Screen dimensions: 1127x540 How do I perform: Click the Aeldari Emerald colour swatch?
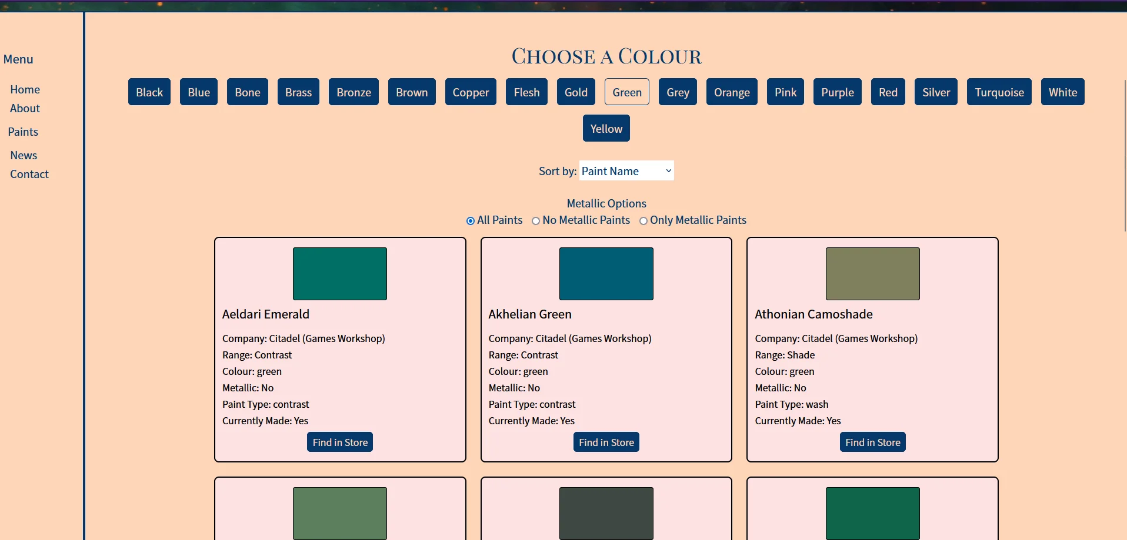coord(340,274)
